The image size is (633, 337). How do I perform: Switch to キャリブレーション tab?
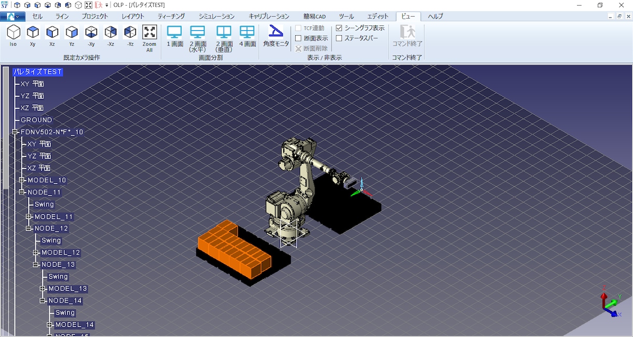point(269,17)
